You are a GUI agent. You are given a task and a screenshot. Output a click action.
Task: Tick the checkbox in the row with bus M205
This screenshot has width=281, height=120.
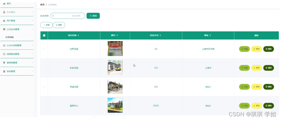(44, 106)
